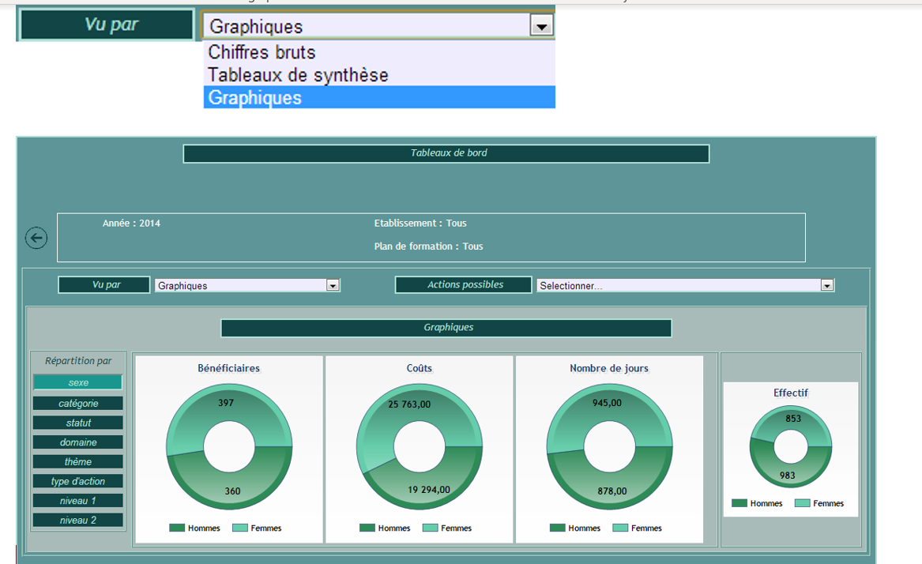The image size is (922, 564).
Task: Choose 'Tableaux de synthèse' option
Action: [x=298, y=75]
